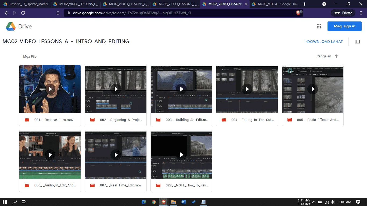Open the Google apps grid

coord(319,26)
